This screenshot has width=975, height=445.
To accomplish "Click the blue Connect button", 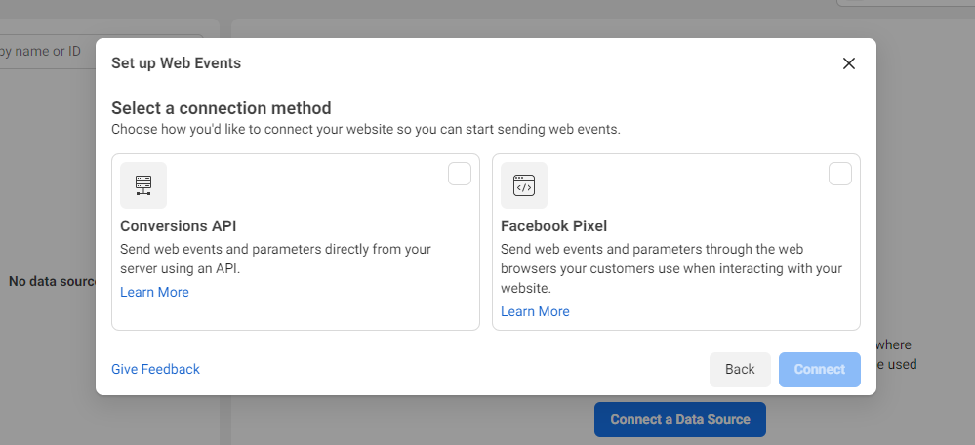I will coord(820,369).
